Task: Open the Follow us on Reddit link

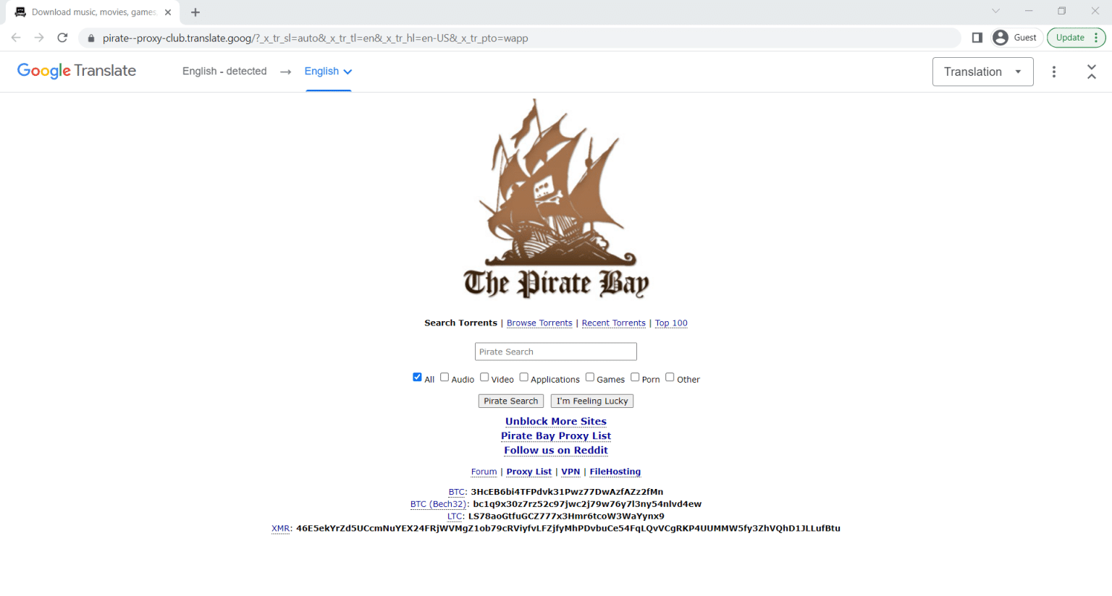Action: tap(556, 450)
